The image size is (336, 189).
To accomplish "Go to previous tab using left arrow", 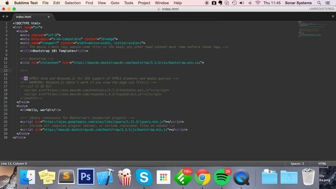I will click(3, 16).
